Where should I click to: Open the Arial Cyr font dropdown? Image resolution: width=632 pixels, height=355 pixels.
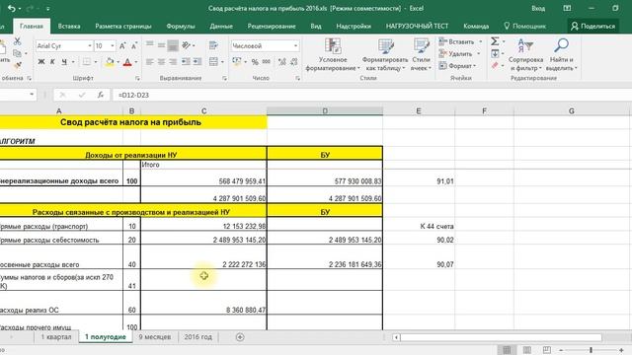coord(90,46)
